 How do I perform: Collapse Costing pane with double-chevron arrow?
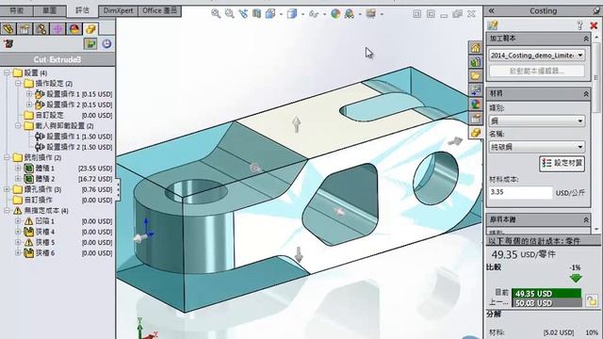point(492,10)
